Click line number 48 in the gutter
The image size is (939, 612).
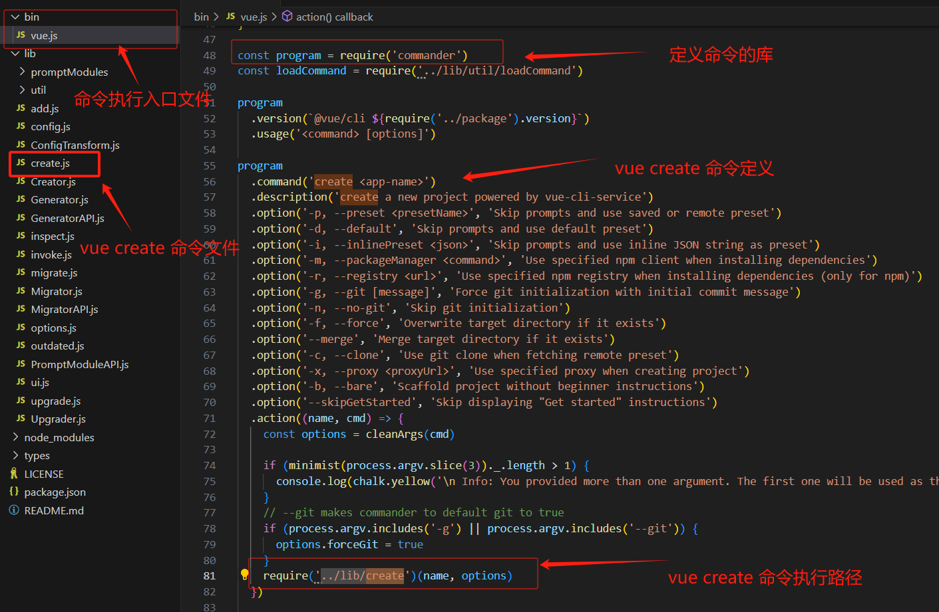210,55
